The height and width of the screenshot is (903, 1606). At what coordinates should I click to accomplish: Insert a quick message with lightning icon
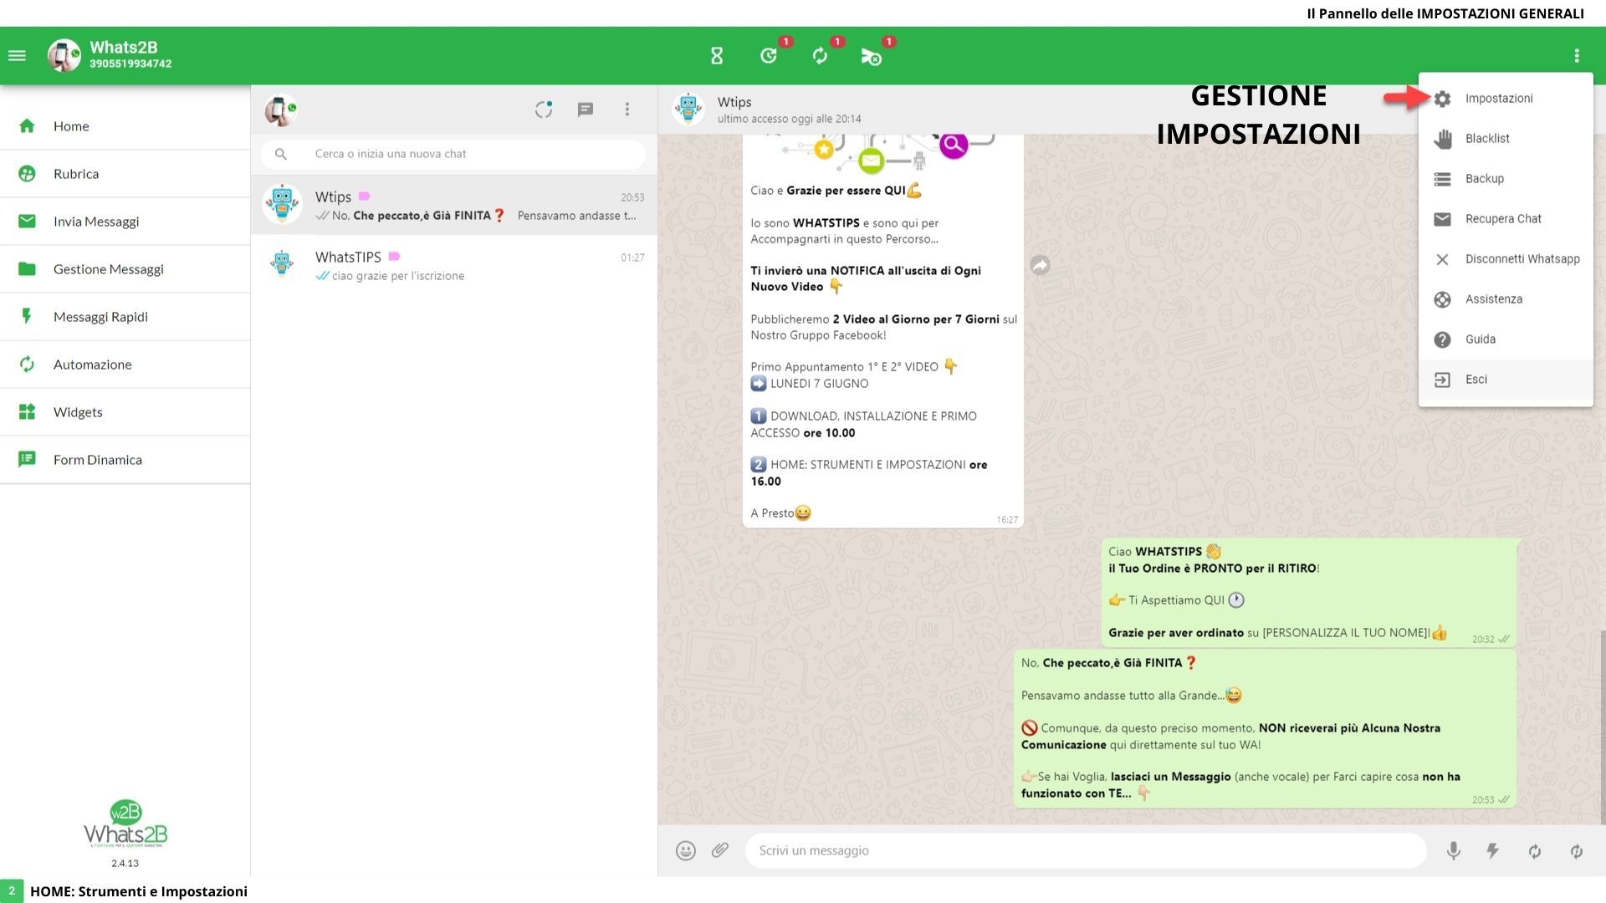pos(1492,851)
